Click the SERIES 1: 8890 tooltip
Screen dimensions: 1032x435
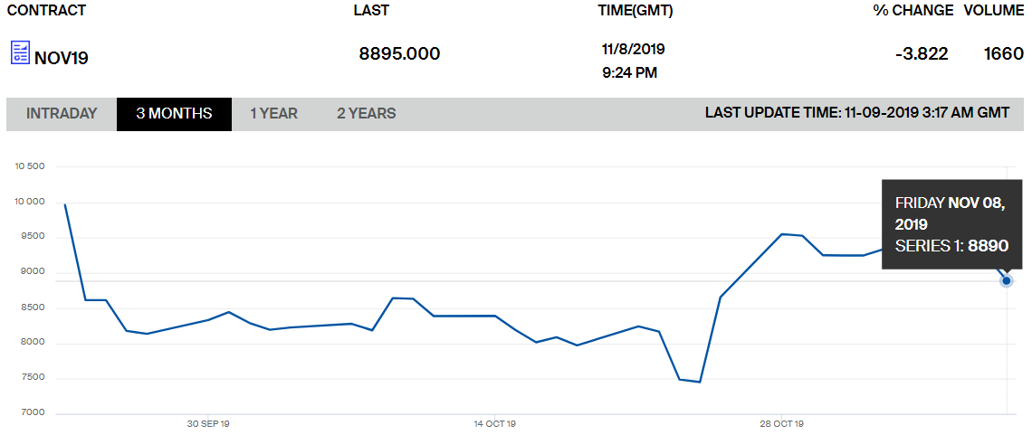pos(951,246)
